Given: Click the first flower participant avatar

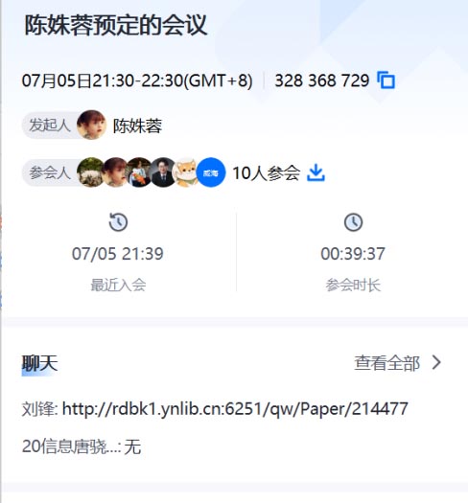Looking at the screenshot, I should 91,172.
